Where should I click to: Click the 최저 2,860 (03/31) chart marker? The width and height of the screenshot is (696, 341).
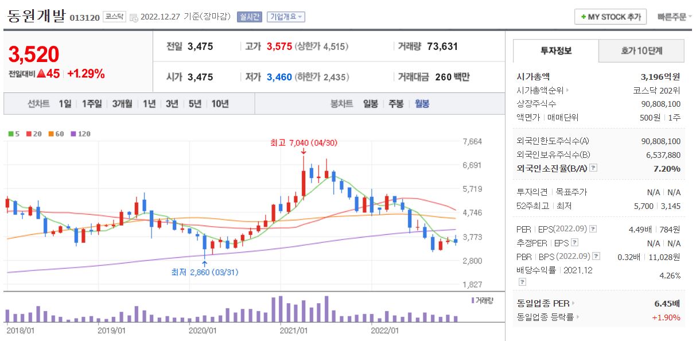[204, 272]
